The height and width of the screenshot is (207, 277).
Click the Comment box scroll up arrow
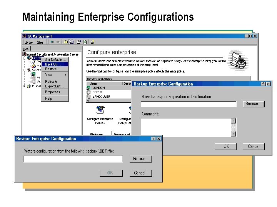(234, 121)
